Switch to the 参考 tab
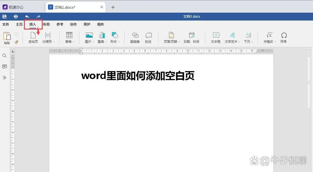 click(x=60, y=24)
